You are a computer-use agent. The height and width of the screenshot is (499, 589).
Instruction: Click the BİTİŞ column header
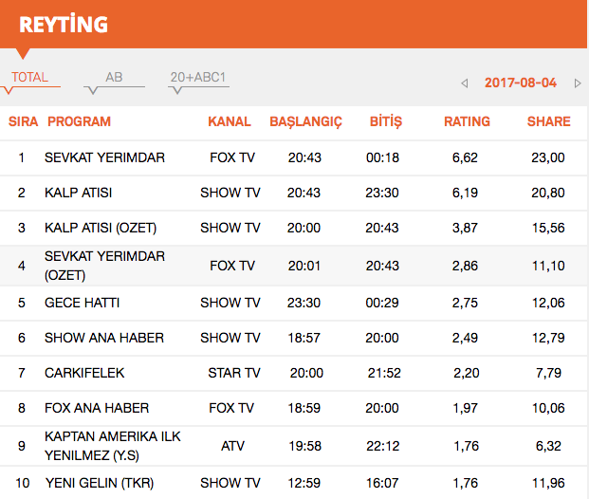tap(386, 121)
